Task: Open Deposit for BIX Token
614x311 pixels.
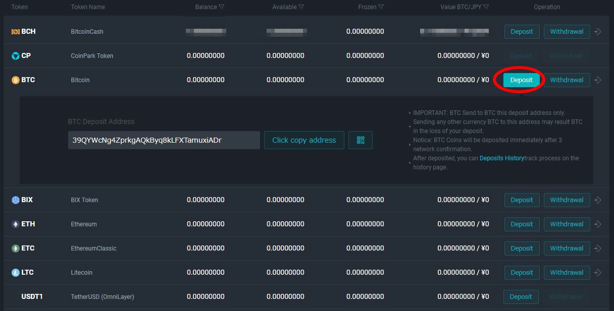Action: pyautogui.click(x=522, y=200)
